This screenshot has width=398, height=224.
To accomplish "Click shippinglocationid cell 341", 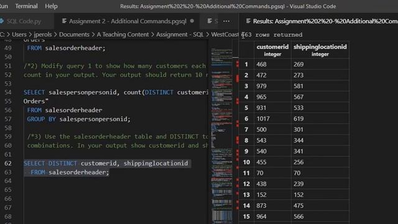I will 320,152.
